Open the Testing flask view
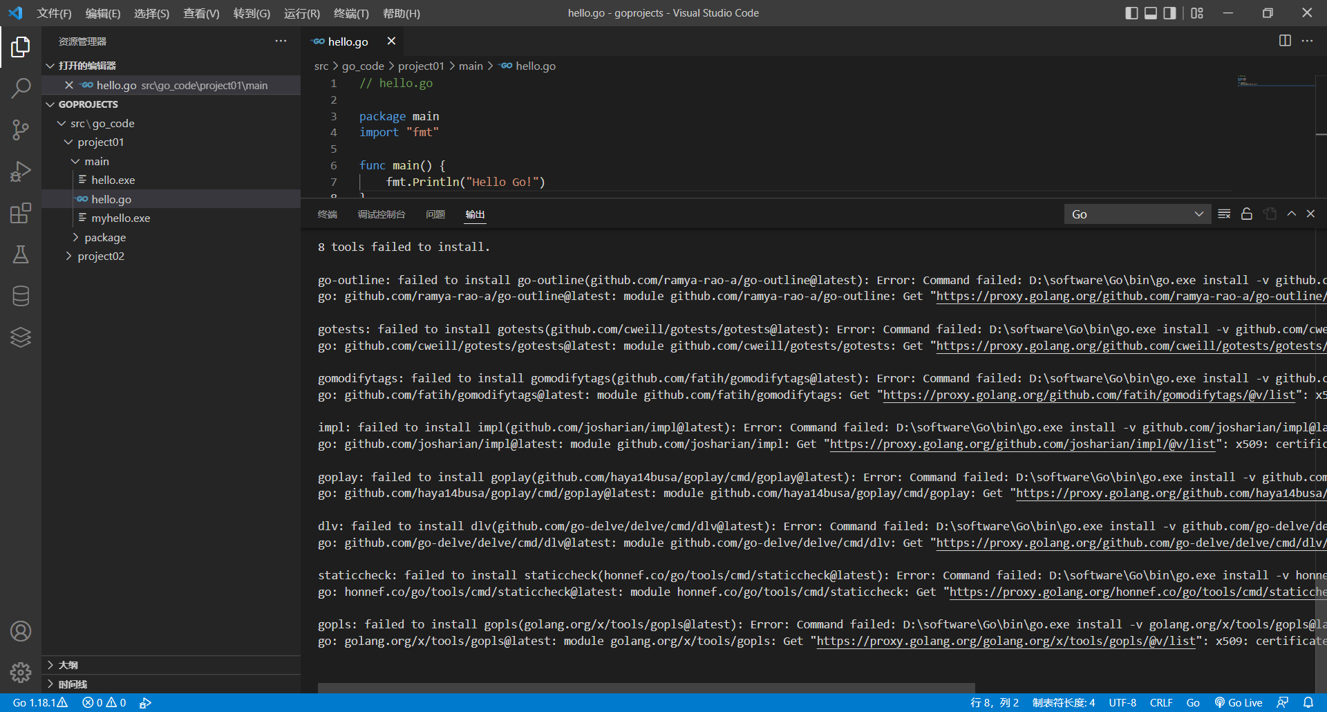 21,254
